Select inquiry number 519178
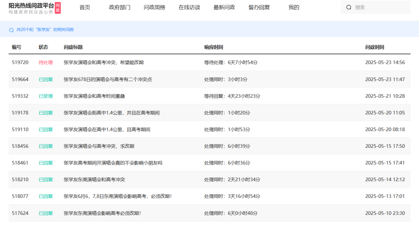The image size is (419, 225). coord(20,113)
